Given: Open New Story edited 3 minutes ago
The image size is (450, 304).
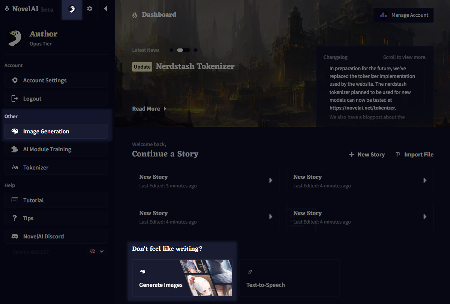Looking at the screenshot, I should [x=205, y=181].
